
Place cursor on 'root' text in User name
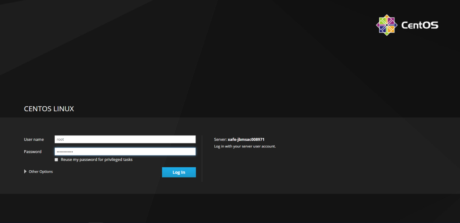point(61,139)
